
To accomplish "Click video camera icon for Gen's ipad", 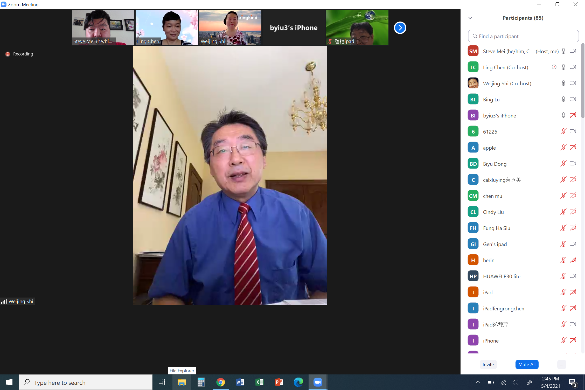I will [x=573, y=244].
